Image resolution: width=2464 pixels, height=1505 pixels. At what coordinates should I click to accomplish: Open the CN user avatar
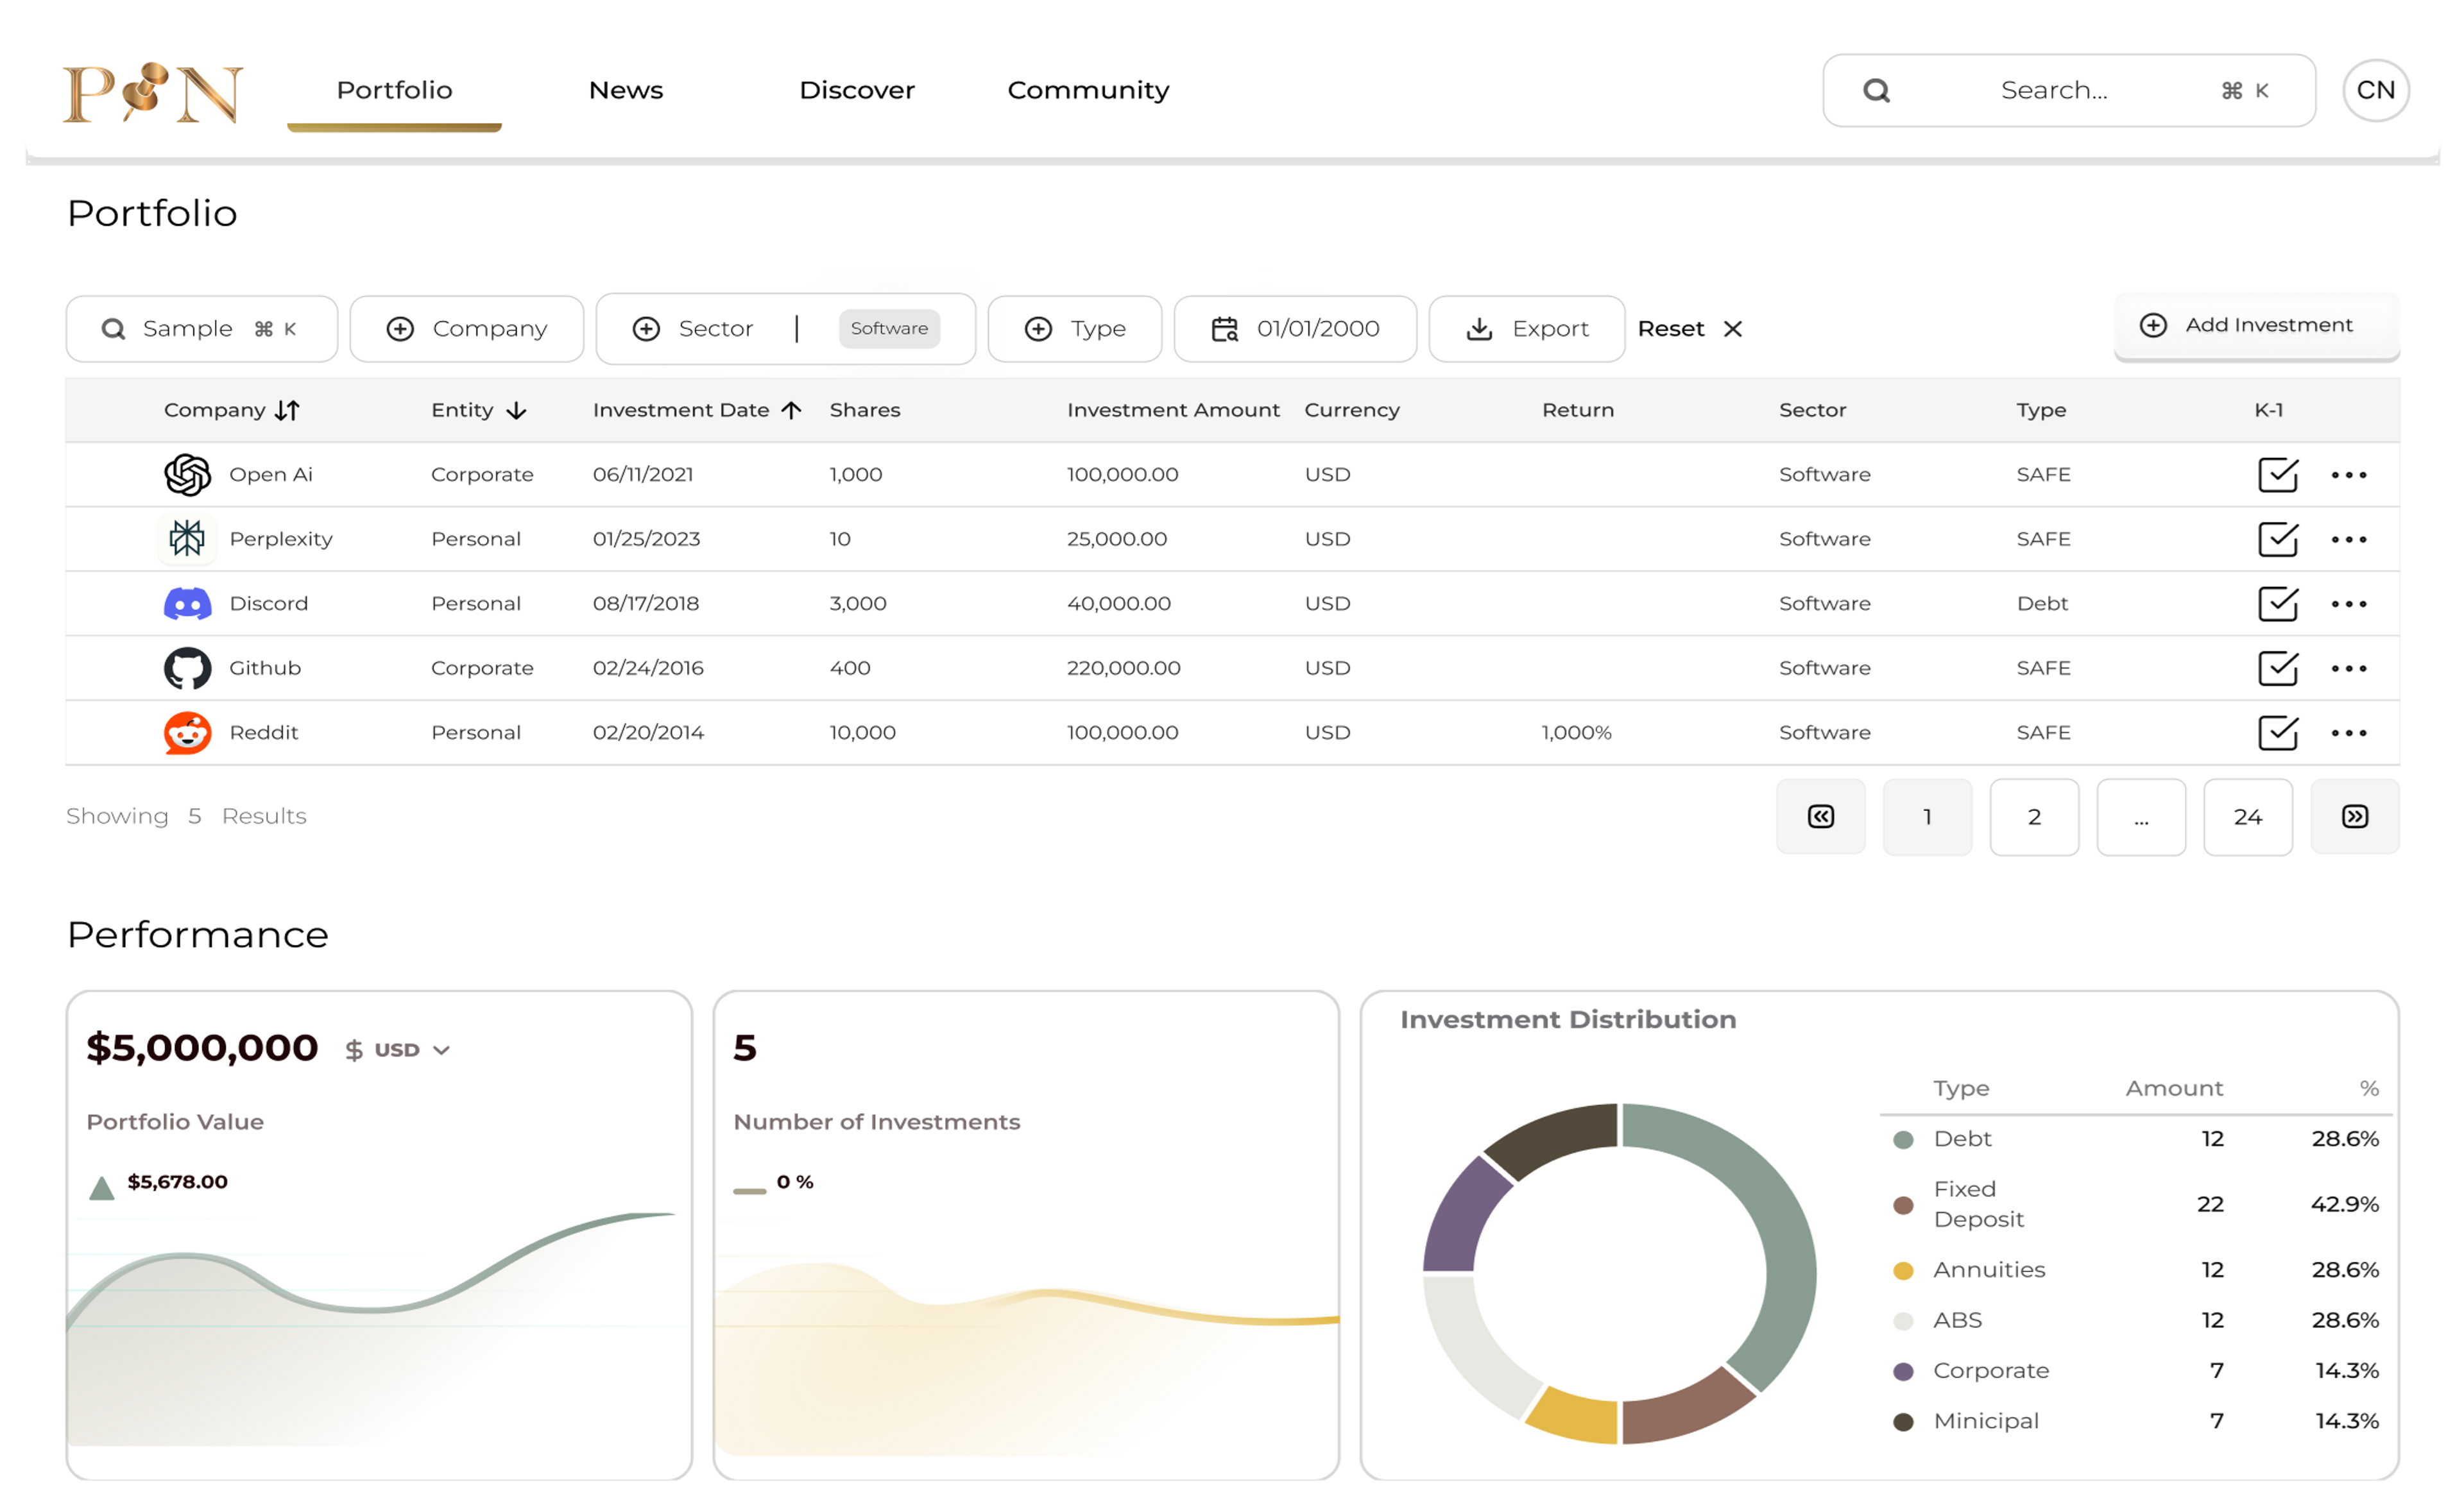click(2375, 90)
